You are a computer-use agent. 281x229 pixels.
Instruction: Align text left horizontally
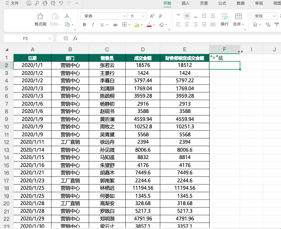178,25
